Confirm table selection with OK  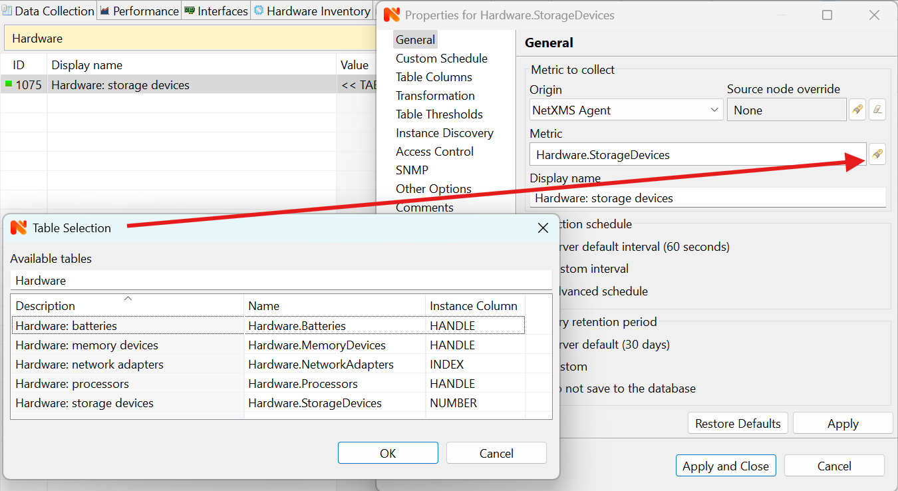coord(388,452)
